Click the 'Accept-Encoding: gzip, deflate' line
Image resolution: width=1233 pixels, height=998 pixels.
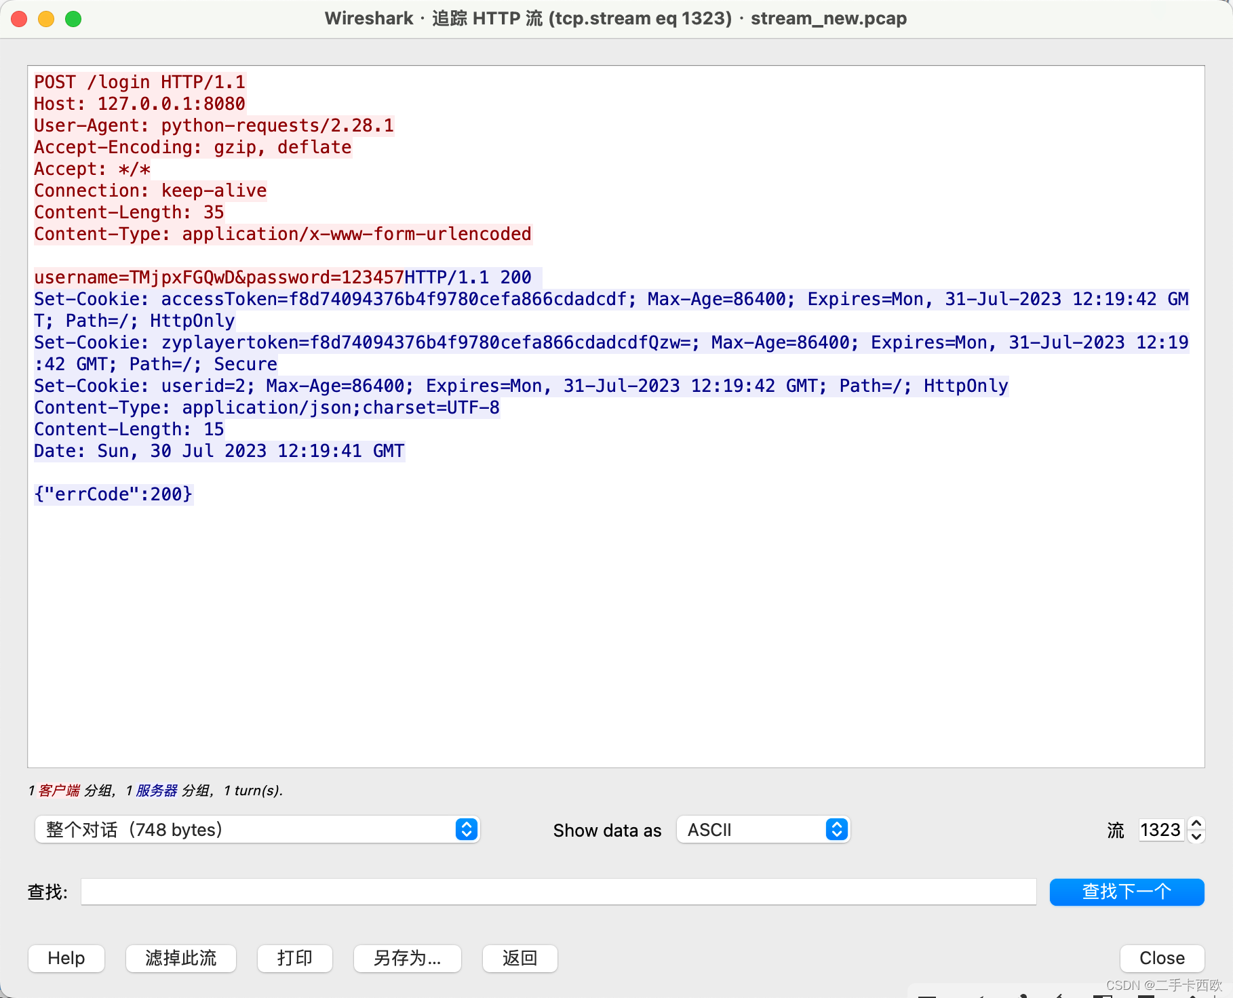pyautogui.click(x=193, y=147)
